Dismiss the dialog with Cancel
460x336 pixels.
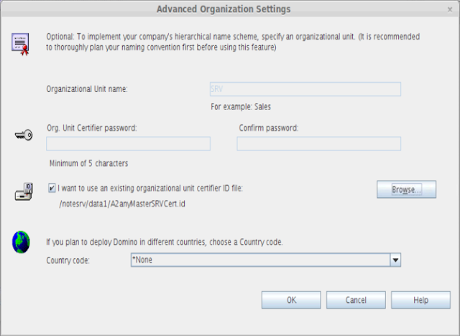[x=356, y=300]
